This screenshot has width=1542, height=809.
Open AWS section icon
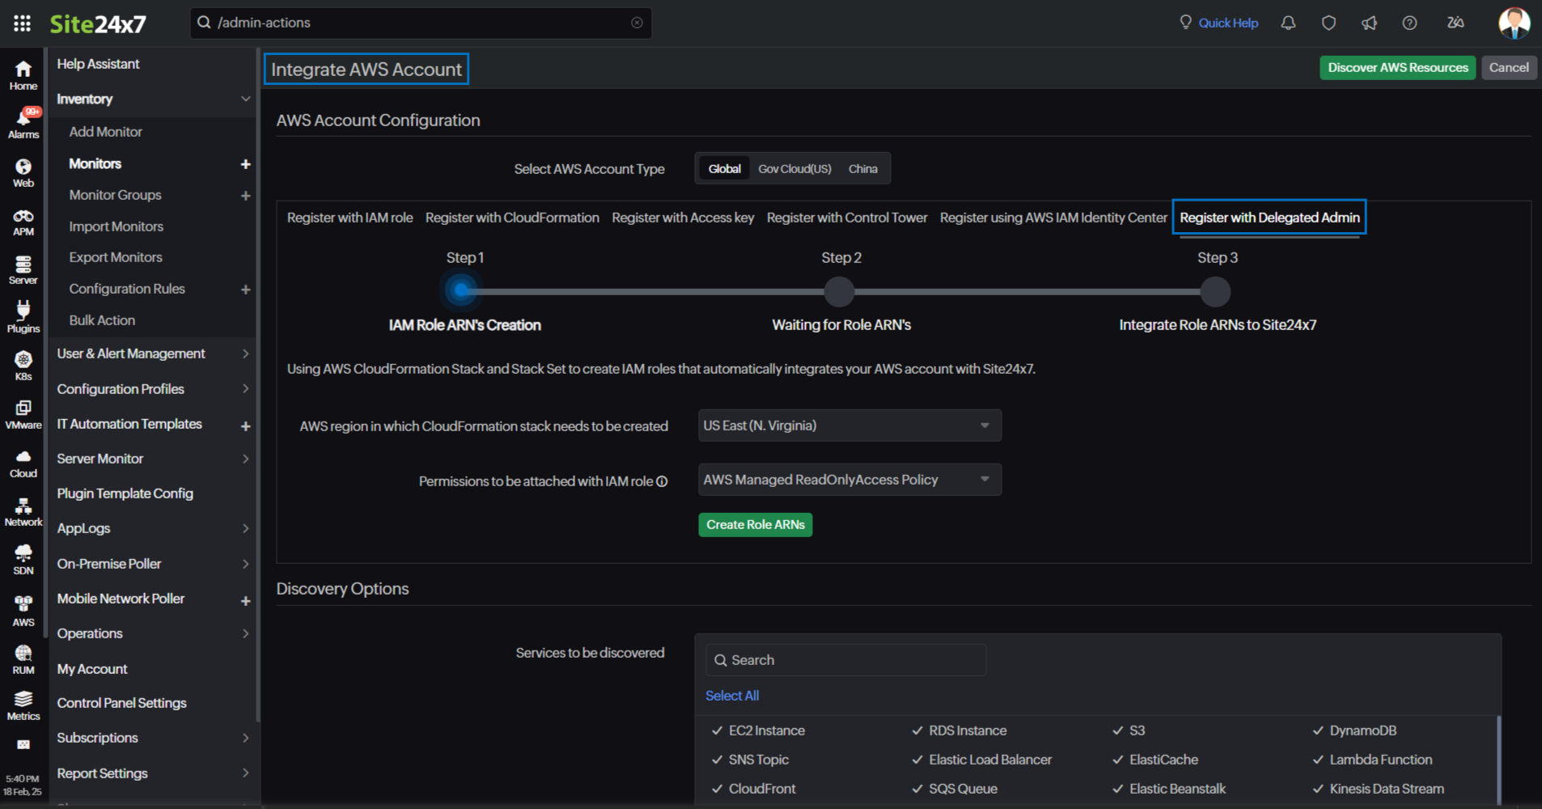coord(23,611)
